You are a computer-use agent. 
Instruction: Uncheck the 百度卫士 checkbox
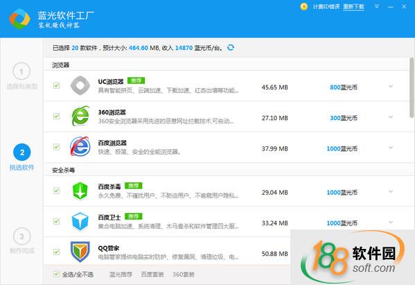pyautogui.click(x=56, y=221)
